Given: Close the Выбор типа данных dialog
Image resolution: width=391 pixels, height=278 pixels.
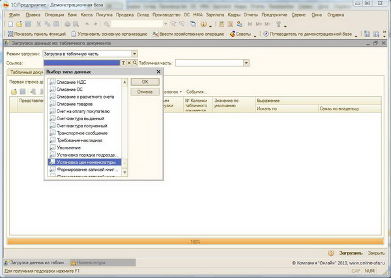Looking at the screenshot, I should (x=158, y=72).
